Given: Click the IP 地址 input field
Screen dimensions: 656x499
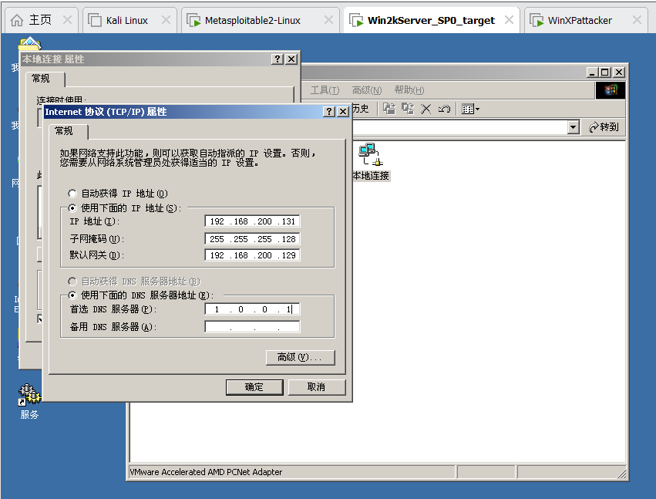Looking at the screenshot, I should tap(252, 221).
